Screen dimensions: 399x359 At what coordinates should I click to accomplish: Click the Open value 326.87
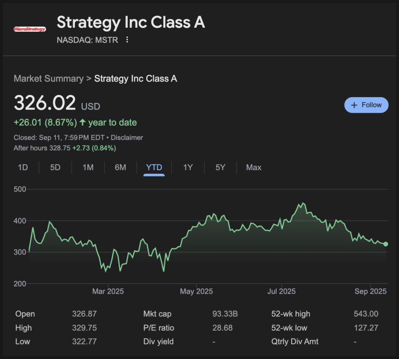(84, 314)
